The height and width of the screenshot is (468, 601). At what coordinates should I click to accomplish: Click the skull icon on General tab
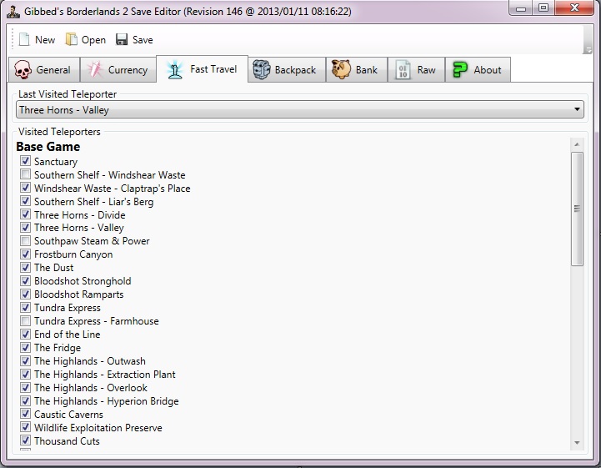coord(23,70)
